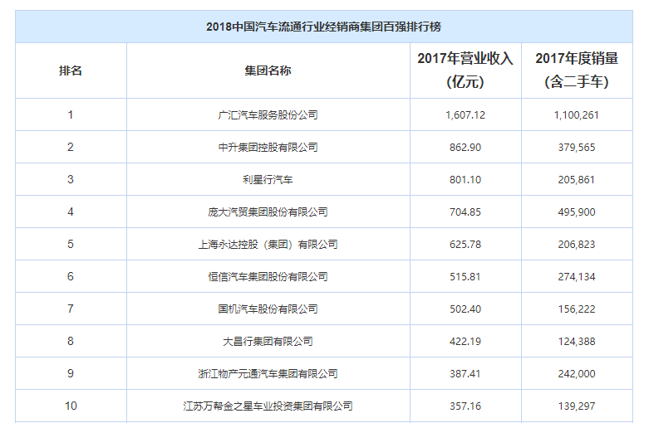Viewport: 649px width, 423px height.
Task: Select company name 浙江物产元通汽车集团有限公司
Action: (x=268, y=374)
